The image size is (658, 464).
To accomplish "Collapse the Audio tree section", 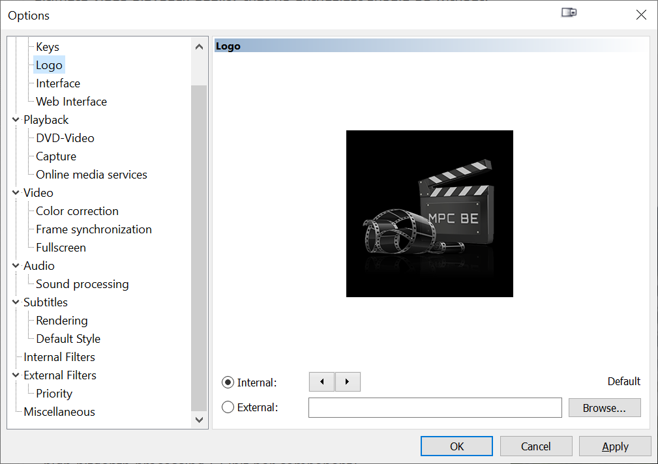I will pyautogui.click(x=16, y=266).
